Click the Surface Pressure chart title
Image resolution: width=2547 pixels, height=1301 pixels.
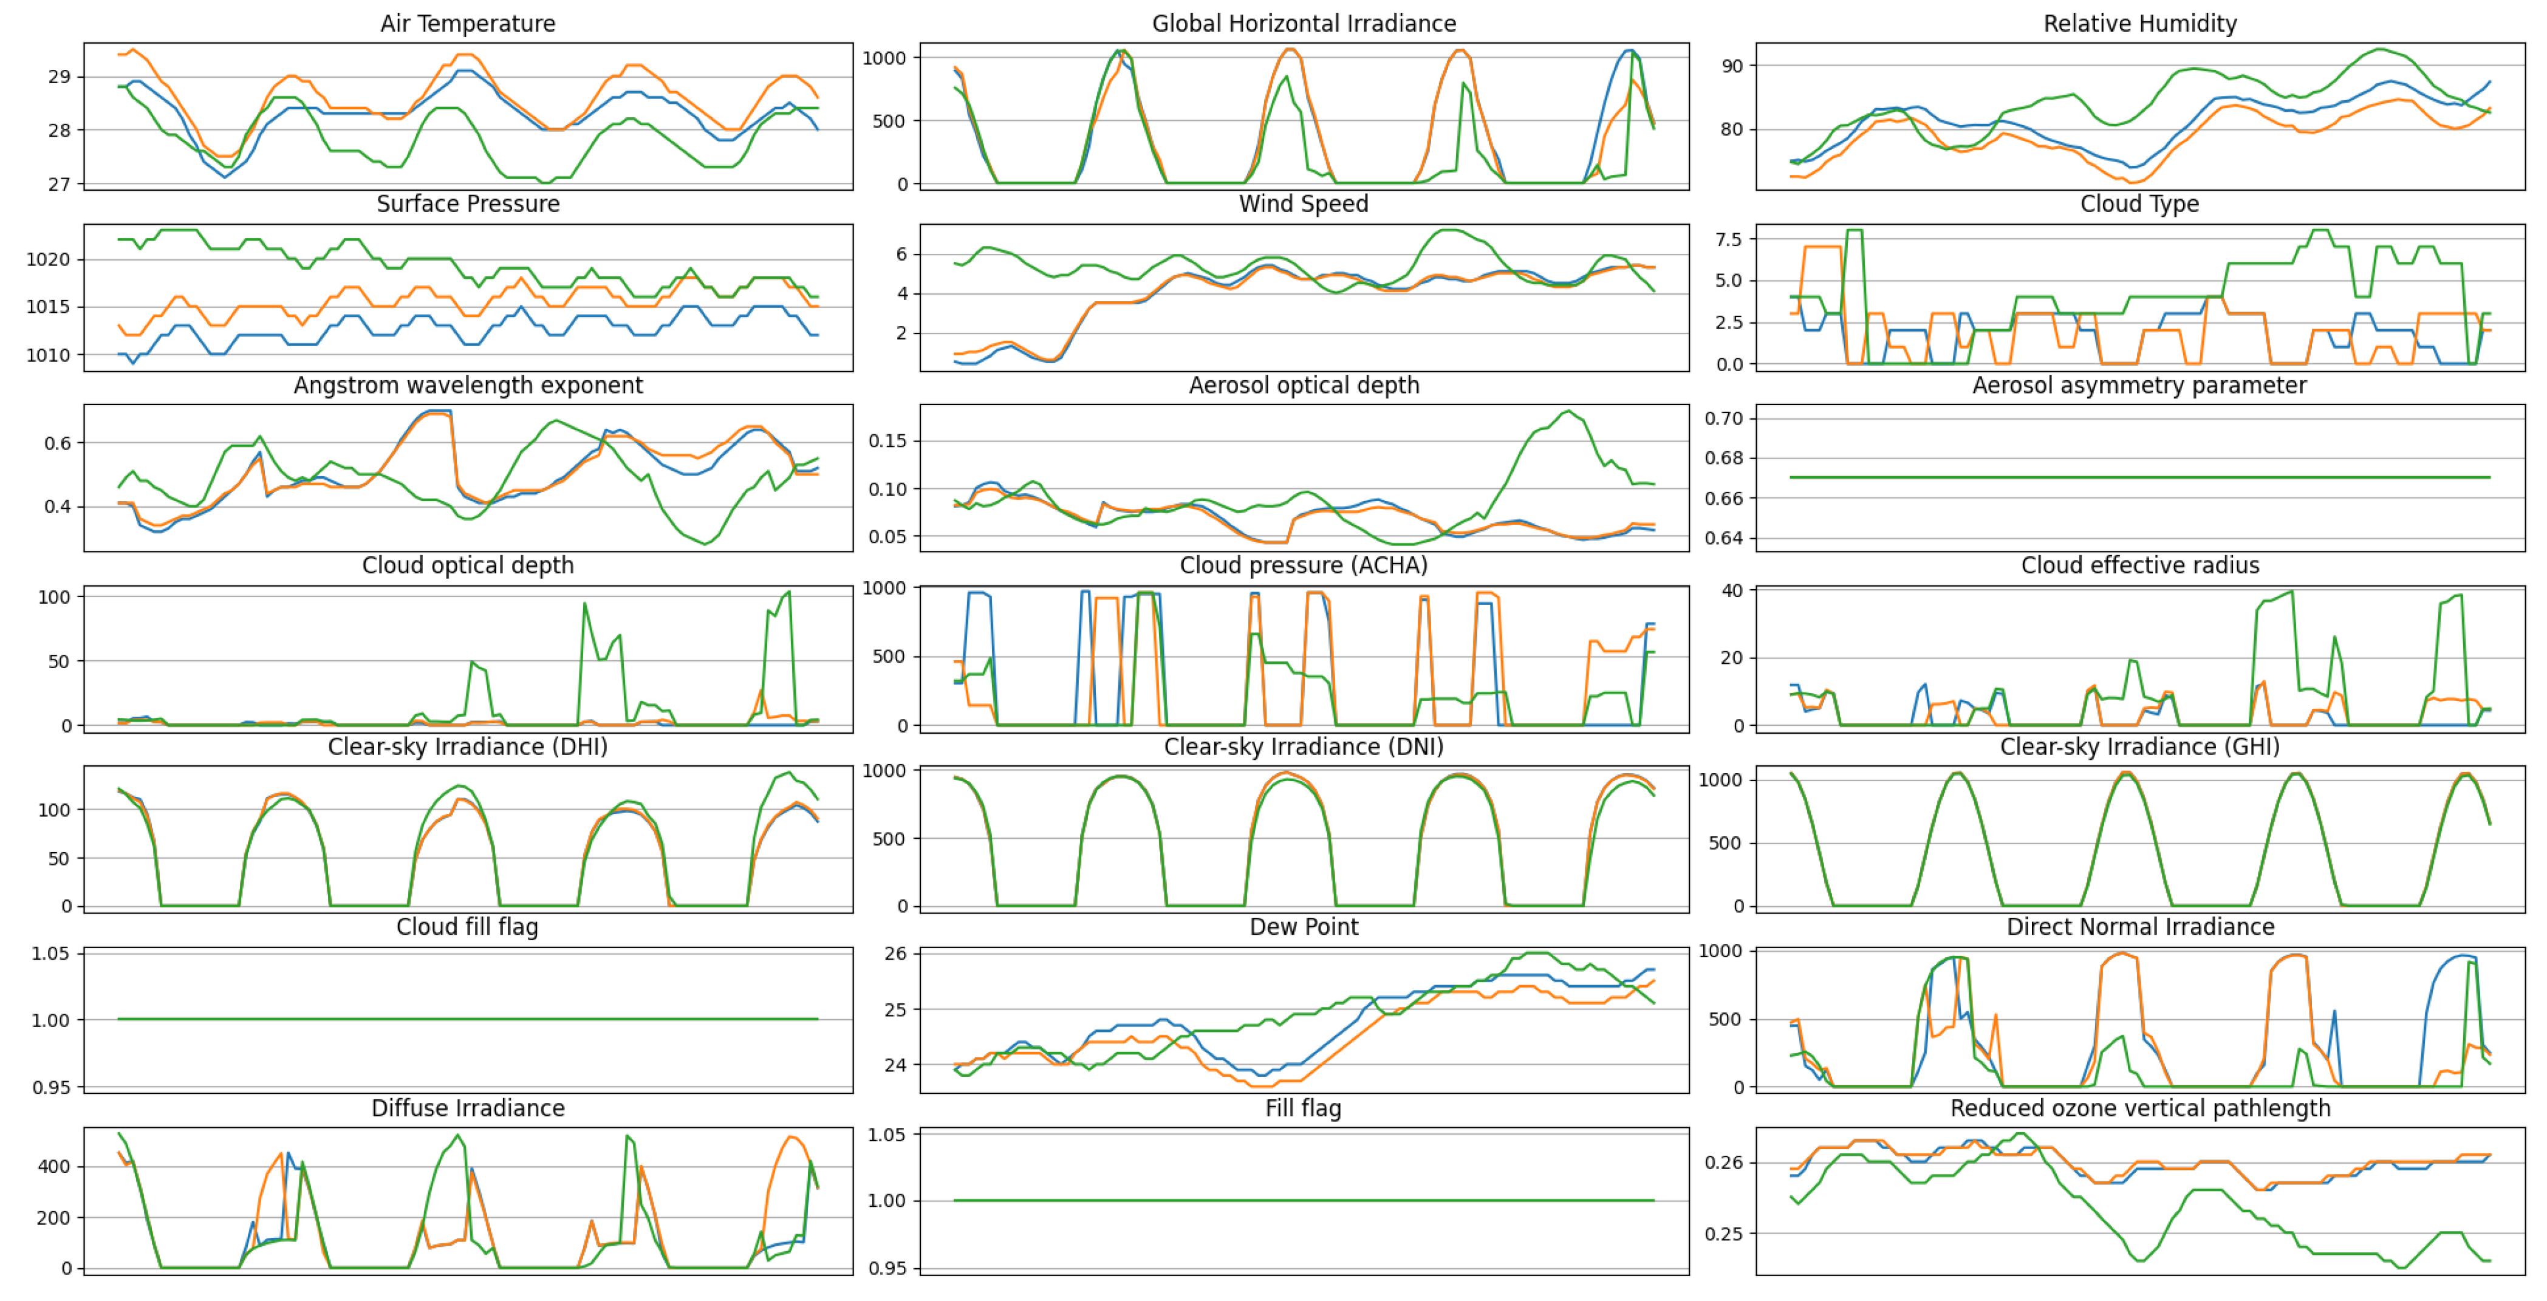(x=468, y=203)
